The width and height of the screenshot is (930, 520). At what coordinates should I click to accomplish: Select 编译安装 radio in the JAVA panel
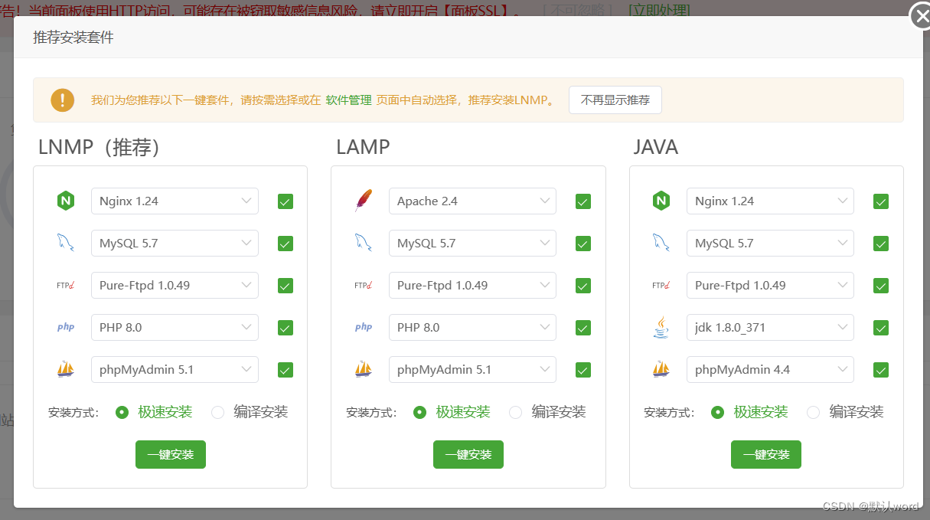tap(814, 412)
